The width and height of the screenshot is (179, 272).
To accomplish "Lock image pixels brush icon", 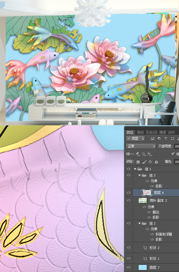I will [144, 162].
